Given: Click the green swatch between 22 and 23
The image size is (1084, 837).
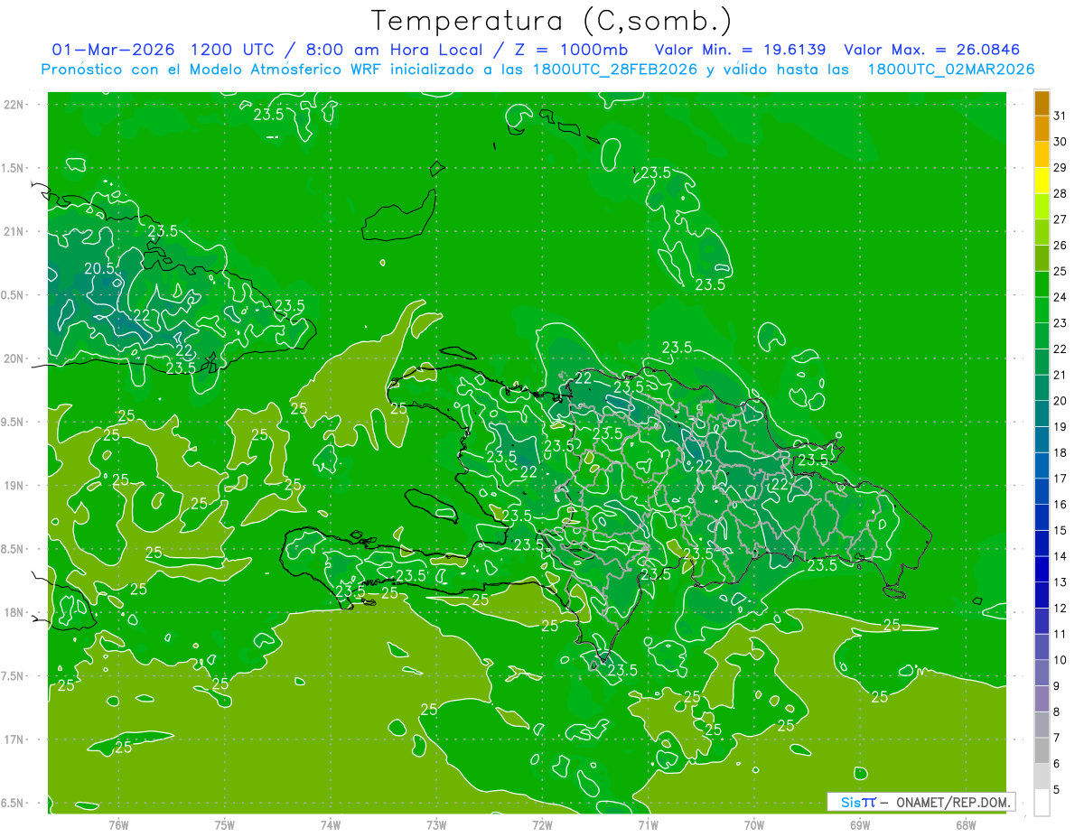Looking at the screenshot, I should (x=1042, y=336).
